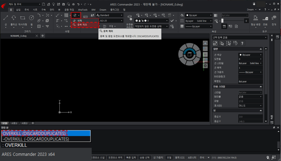The height and width of the screenshot is (161, 281).
Task: Choose 중복 제외 (Discard Duplicates) menu item
Action: (85, 25)
